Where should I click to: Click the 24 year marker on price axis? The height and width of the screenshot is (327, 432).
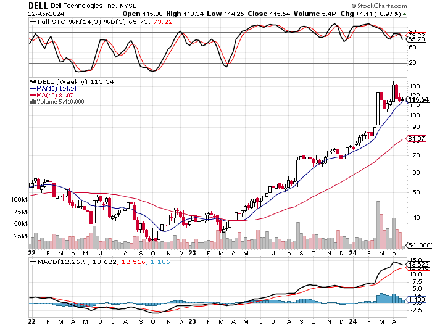[x=353, y=253]
